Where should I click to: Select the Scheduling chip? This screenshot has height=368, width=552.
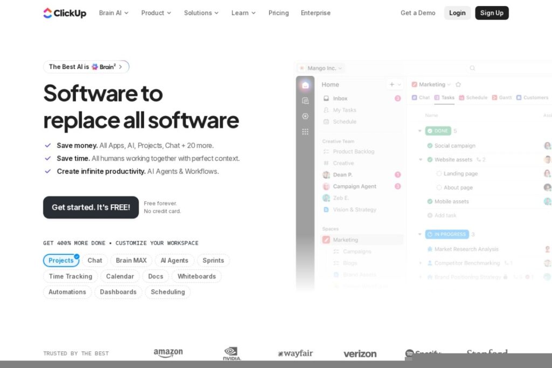click(x=168, y=292)
